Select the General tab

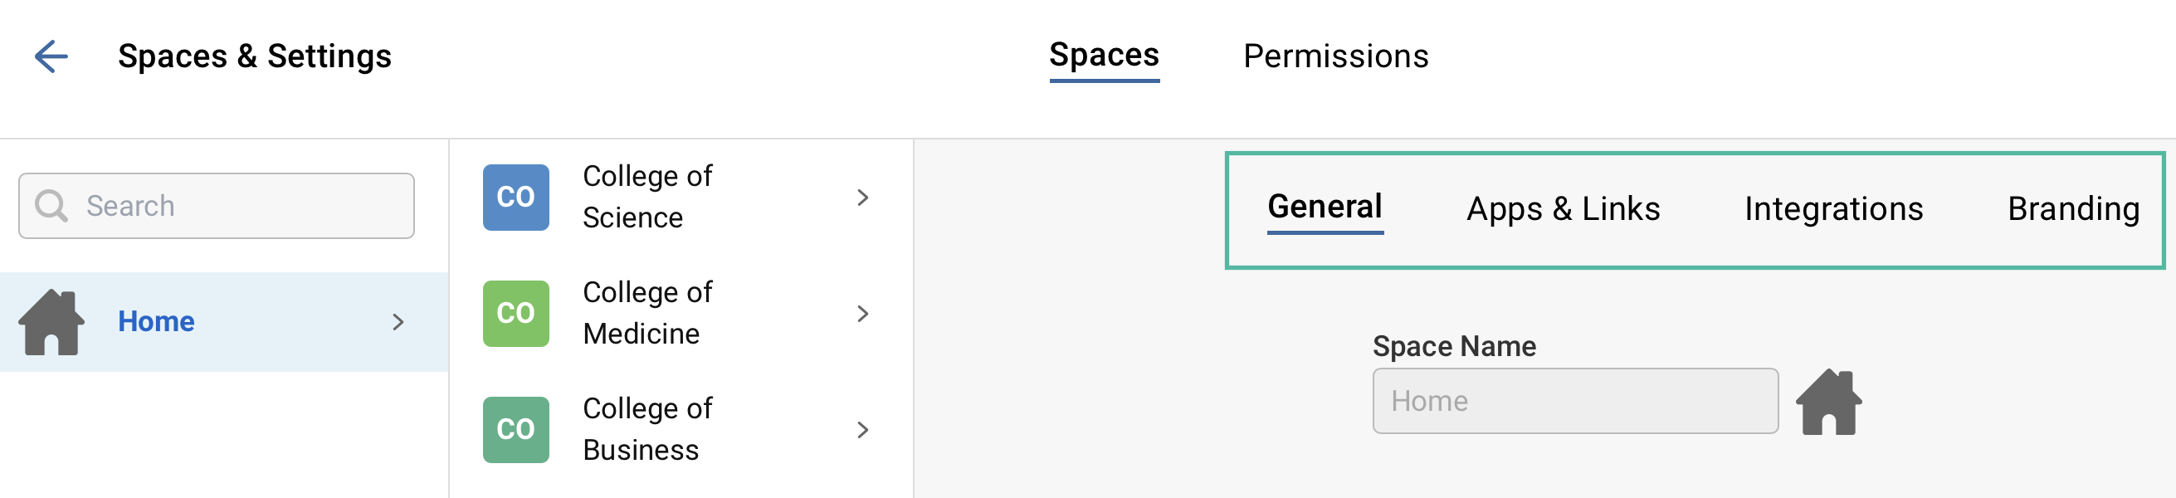coord(1325,207)
